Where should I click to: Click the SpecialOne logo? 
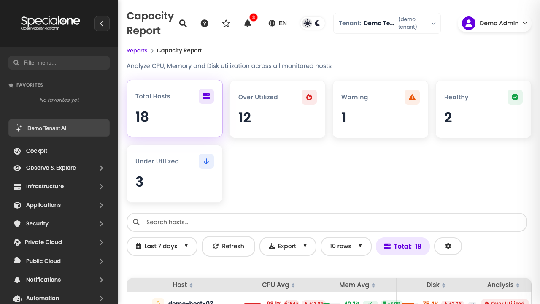tap(51, 23)
